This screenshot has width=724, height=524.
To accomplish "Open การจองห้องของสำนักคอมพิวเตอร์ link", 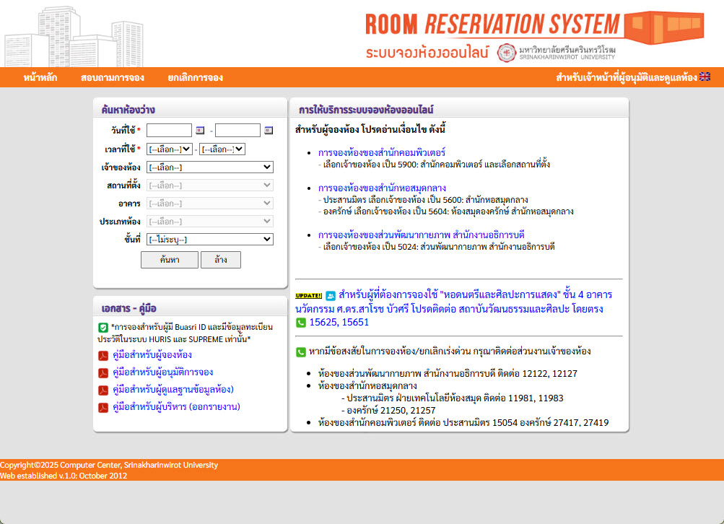I will 381,153.
